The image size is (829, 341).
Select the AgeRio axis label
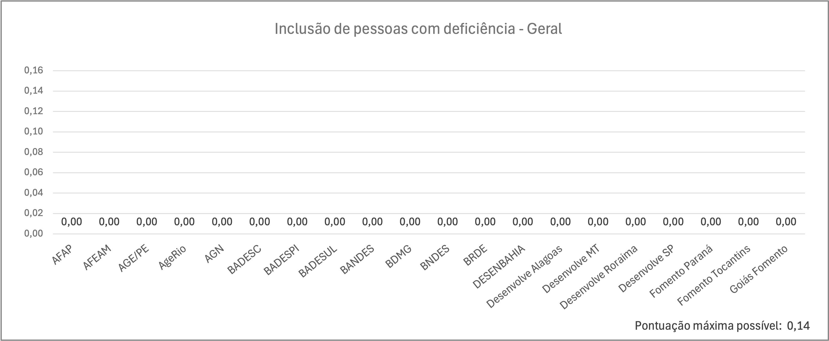[x=172, y=257]
